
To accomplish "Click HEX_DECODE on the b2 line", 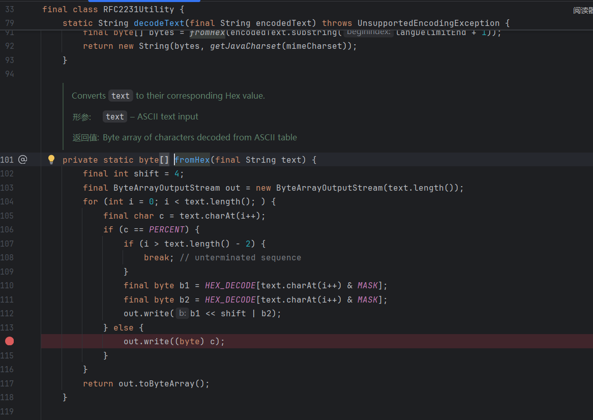I will (x=230, y=300).
